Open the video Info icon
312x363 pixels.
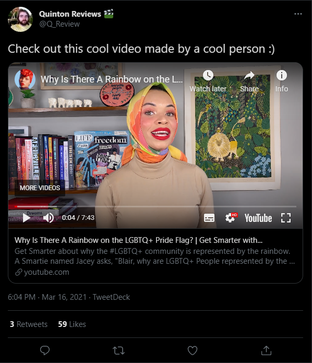click(281, 81)
